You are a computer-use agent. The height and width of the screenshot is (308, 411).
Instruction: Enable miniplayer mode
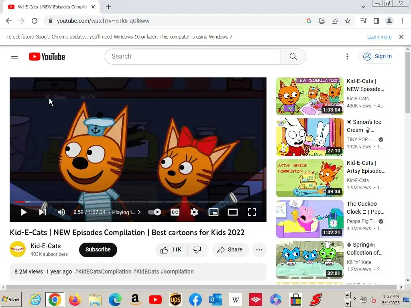pos(214,212)
